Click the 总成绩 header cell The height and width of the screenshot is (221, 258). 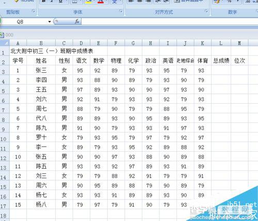[x=221, y=60]
